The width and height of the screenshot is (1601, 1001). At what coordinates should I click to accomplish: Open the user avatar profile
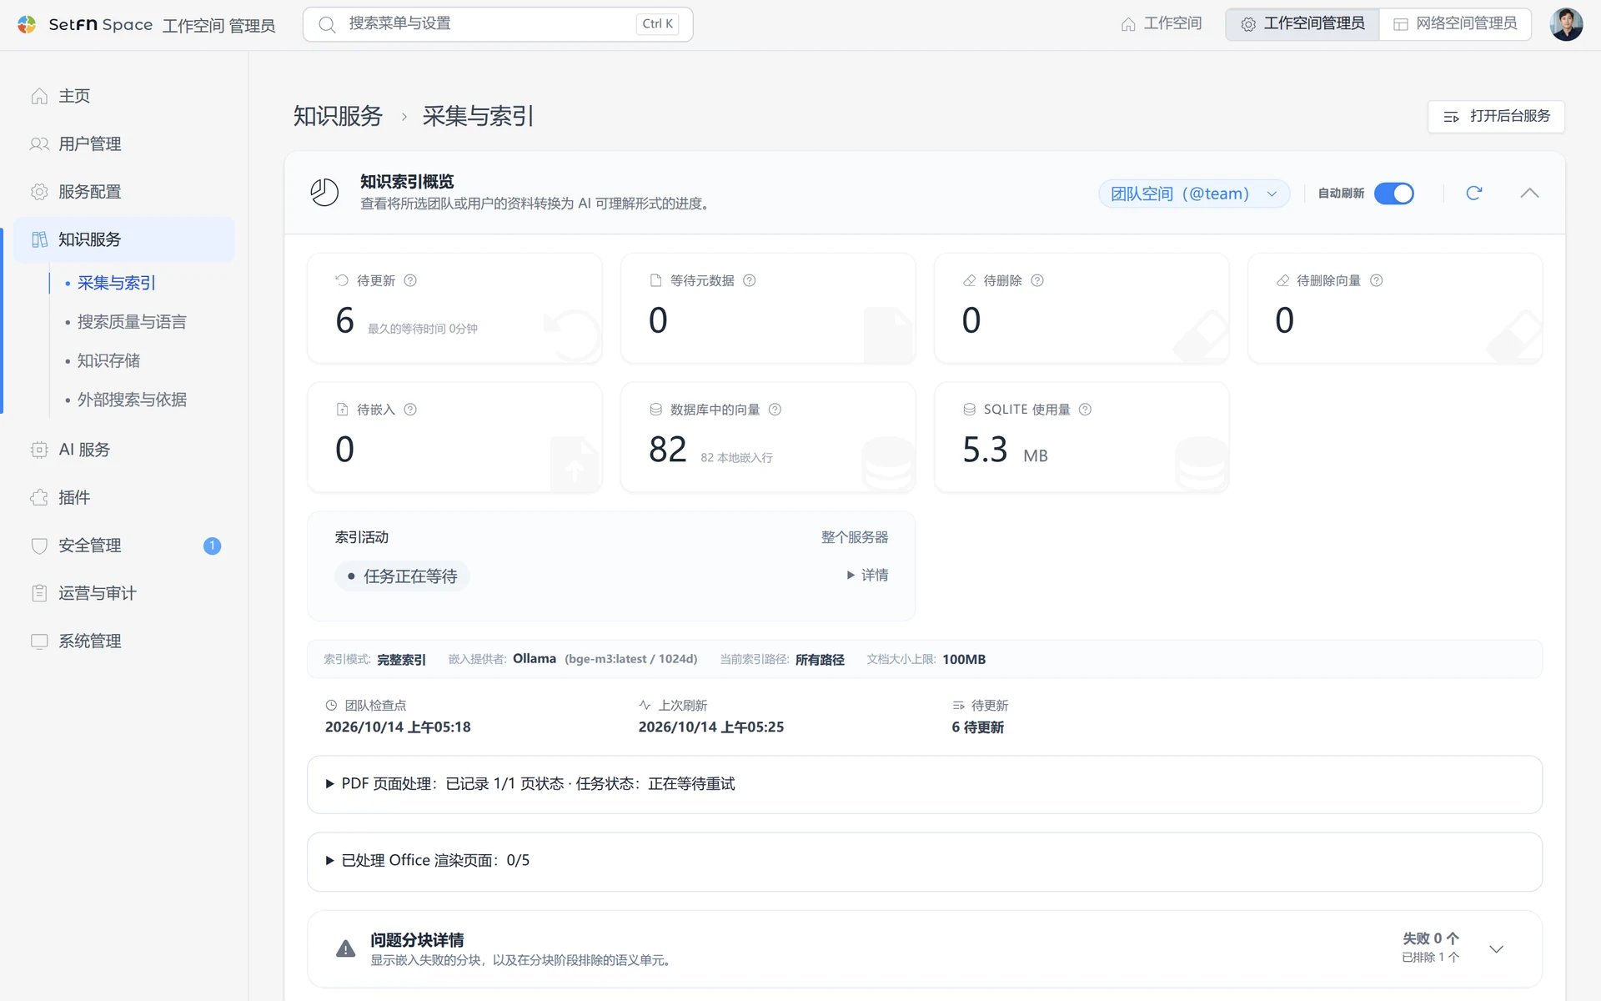pos(1565,24)
